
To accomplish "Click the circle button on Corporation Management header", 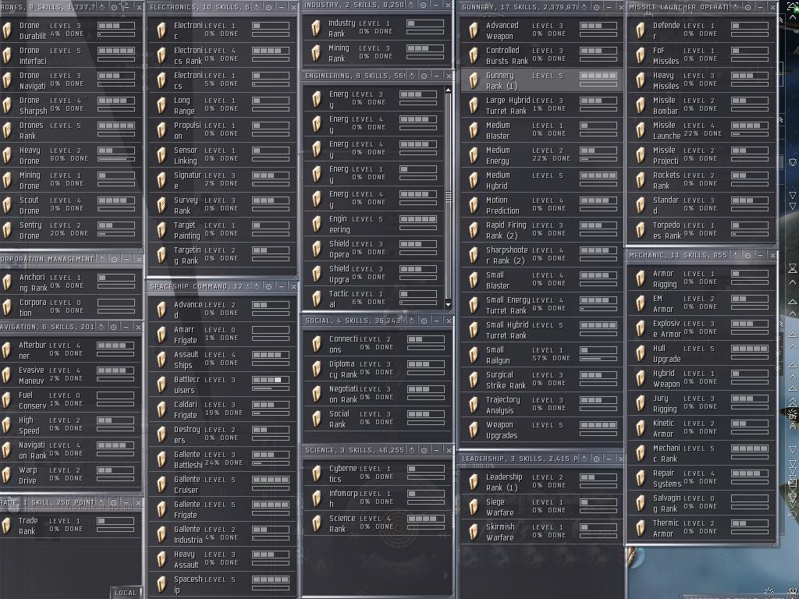I will 115,259.
